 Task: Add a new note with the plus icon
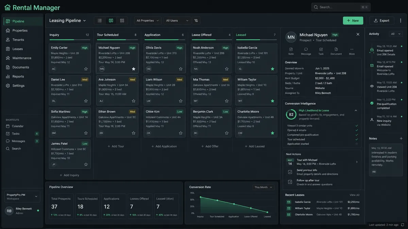click(401, 138)
